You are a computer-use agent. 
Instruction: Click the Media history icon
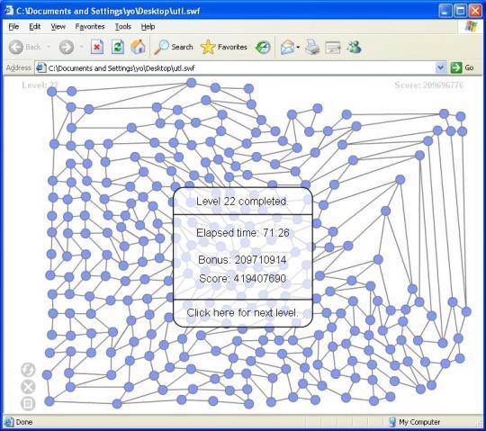(263, 47)
